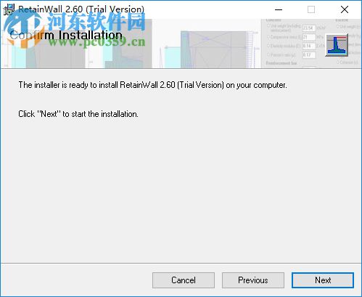Click the separator line above the buttons
Viewport: 362px width, 297px height.
click(181, 263)
